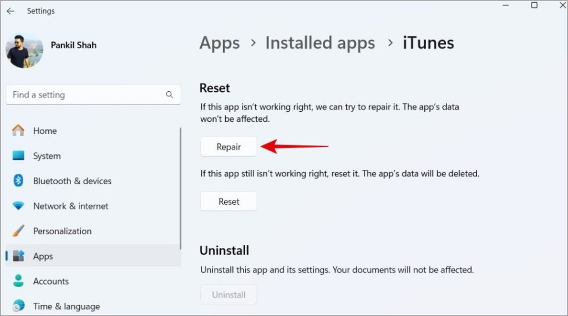568x316 pixels.
Task: Open Time & language settings
Action: [67, 307]
